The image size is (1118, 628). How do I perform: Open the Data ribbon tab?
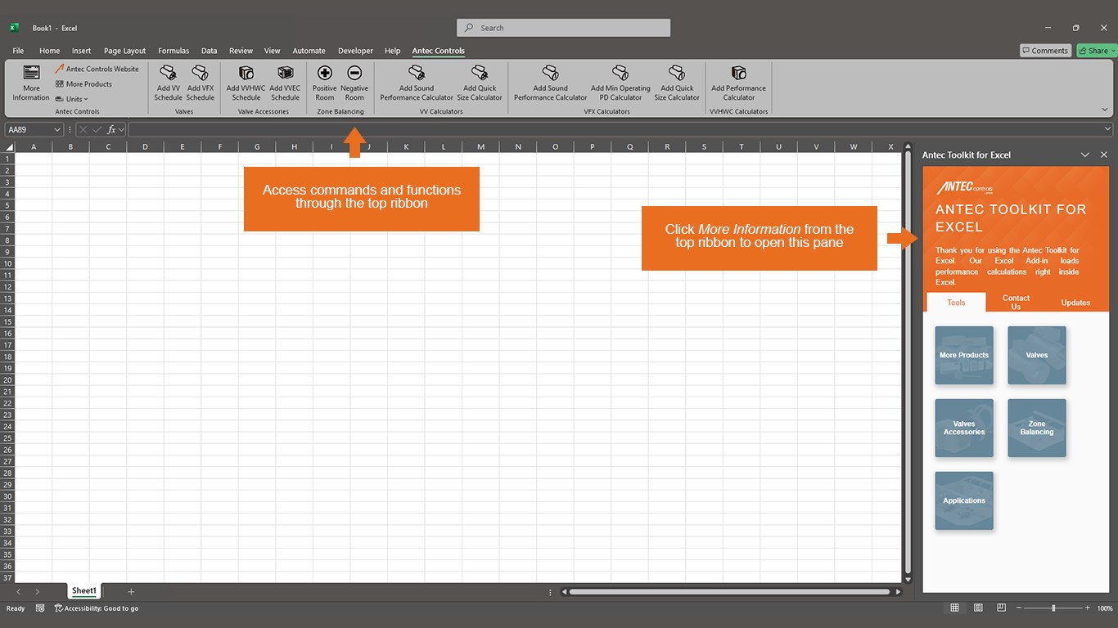coord(210,51)
